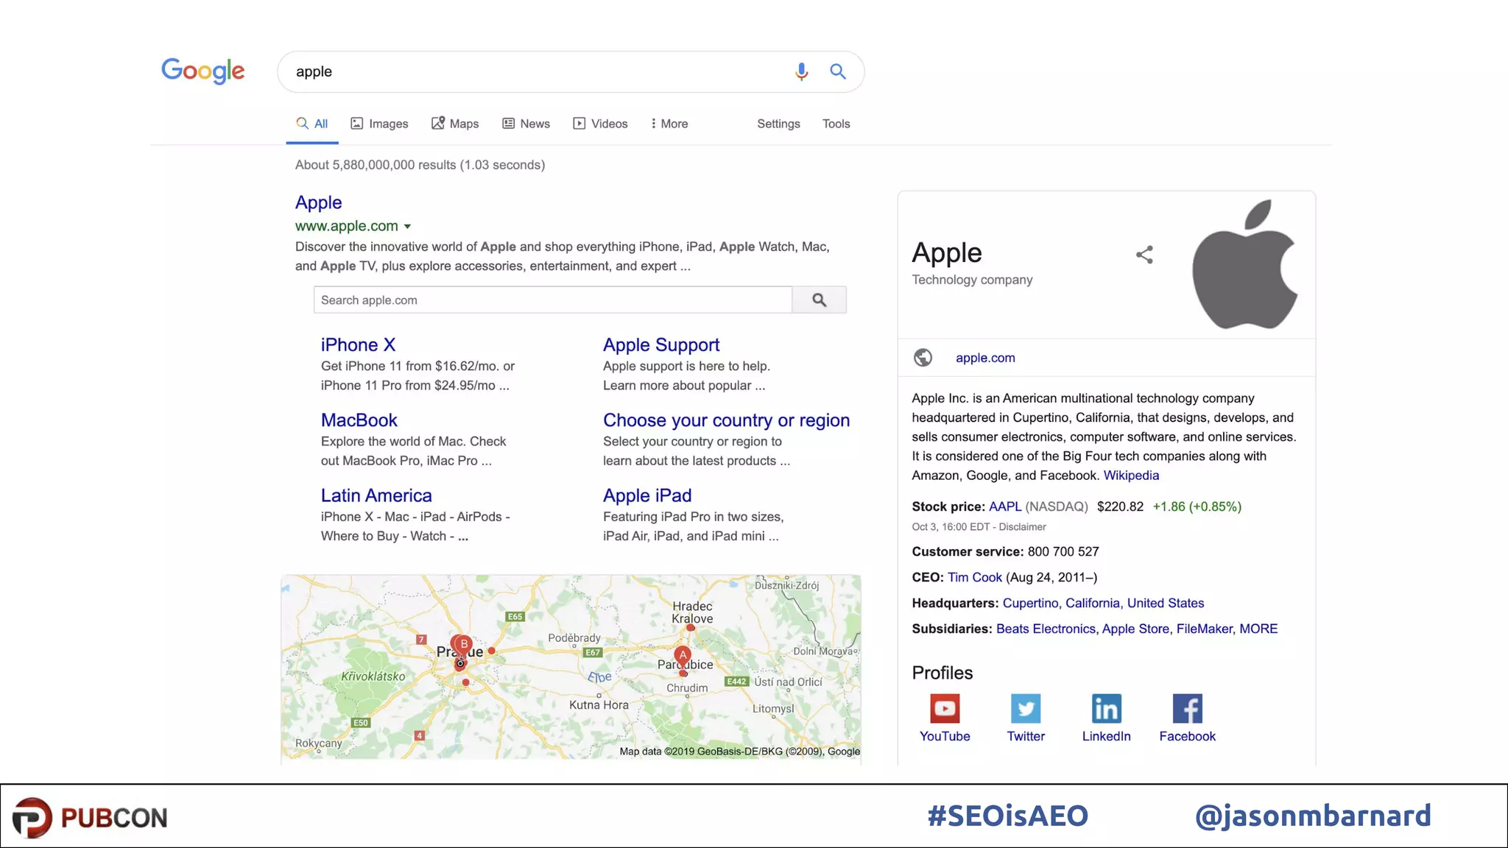Open Apple's Twitter profile icon
Viewport: 1508px width, 848px height.
(x=1026, y=709)
